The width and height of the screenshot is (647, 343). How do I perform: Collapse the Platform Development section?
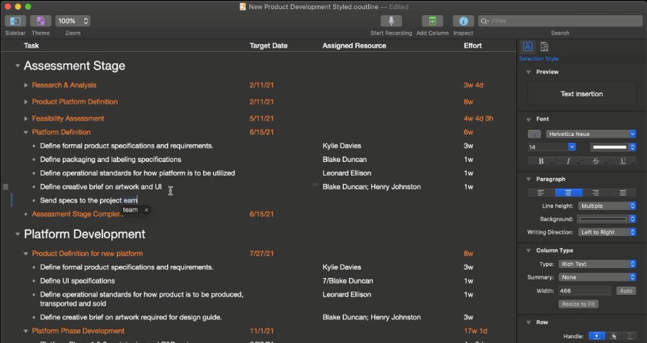pyautogui.click(x=18, y=234)
